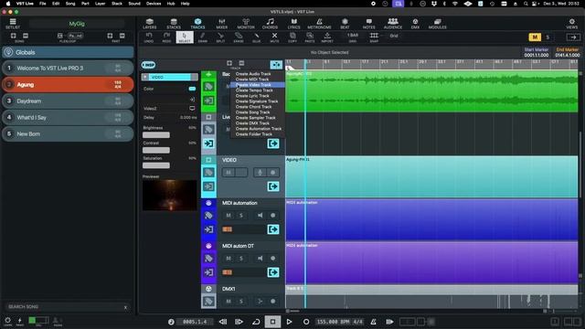The width and height of the screenshot is (585, 329).
Task: Toggle the INSP inspector panel
Action: [148, 65]
